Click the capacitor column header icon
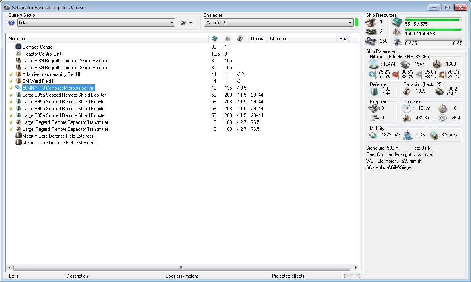 [240, 38]
